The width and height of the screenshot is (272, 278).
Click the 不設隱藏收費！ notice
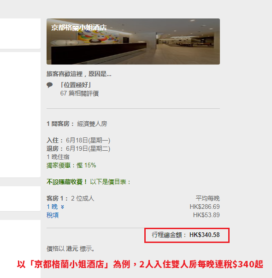coord(67,182)
